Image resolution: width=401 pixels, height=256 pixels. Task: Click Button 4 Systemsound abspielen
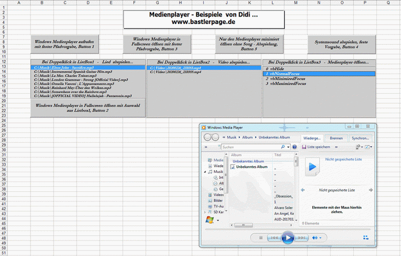[x=341, y=45]
